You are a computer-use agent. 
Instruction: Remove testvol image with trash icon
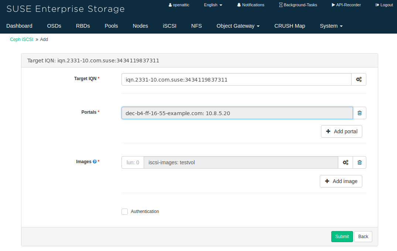(359, 162)
